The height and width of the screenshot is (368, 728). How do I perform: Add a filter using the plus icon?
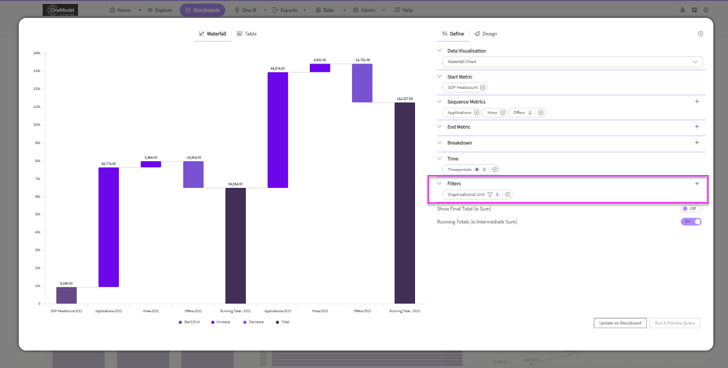point(697,184)
